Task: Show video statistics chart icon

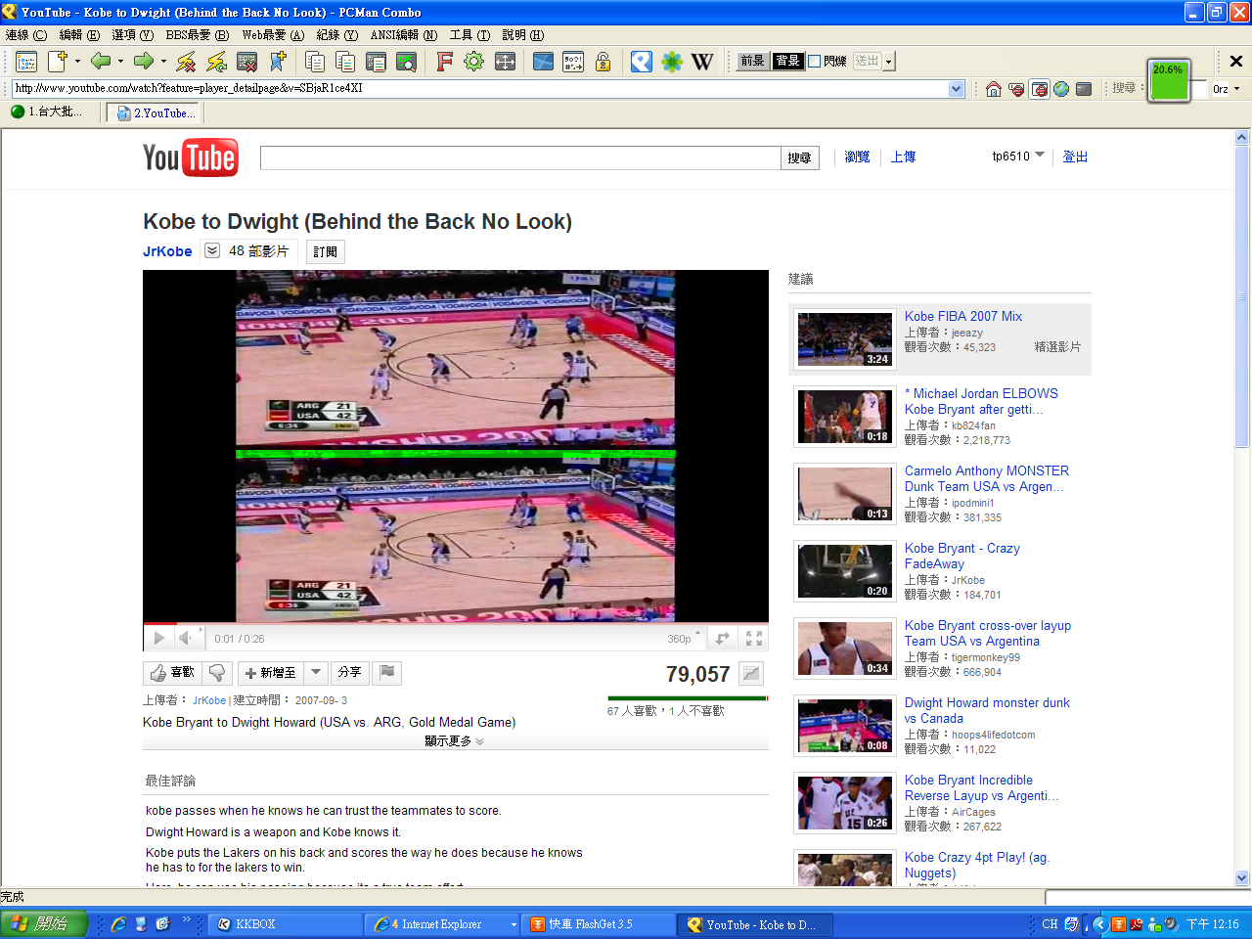Action: (x=751, y=673)
